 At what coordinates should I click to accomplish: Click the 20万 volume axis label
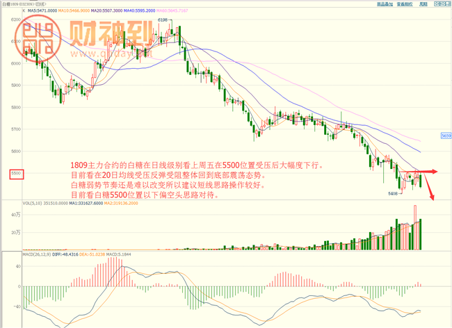pyautogui.click(x=16, y=232)
